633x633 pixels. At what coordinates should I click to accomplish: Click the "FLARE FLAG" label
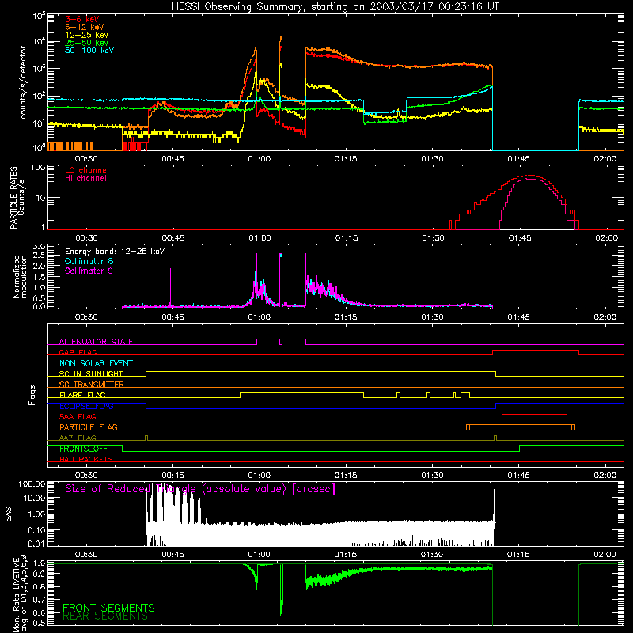pyautogui.click(x=82, y=395)
